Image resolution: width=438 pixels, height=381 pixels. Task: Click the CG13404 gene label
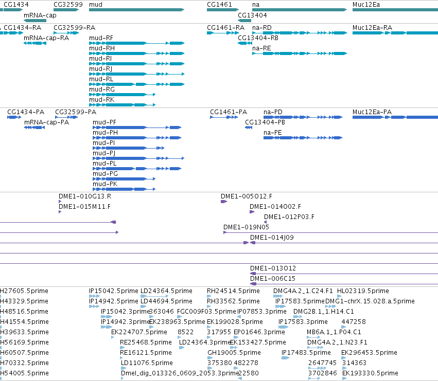tap(252, 15)
